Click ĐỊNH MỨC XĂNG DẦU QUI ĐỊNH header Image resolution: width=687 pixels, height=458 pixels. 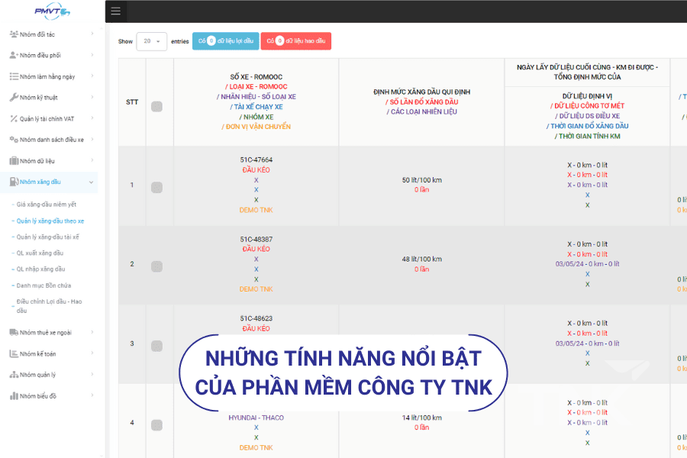(x=421, y=92)
